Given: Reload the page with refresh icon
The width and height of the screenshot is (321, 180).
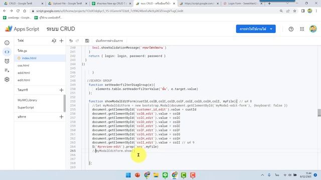Looking at the screenshot, I should coord(18,11).
